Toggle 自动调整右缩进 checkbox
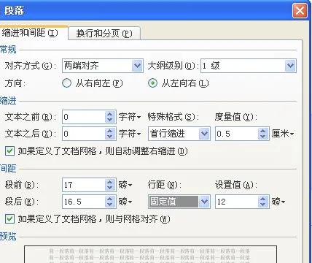This screenshot has height=263, width=312. (x=9, y=151)
